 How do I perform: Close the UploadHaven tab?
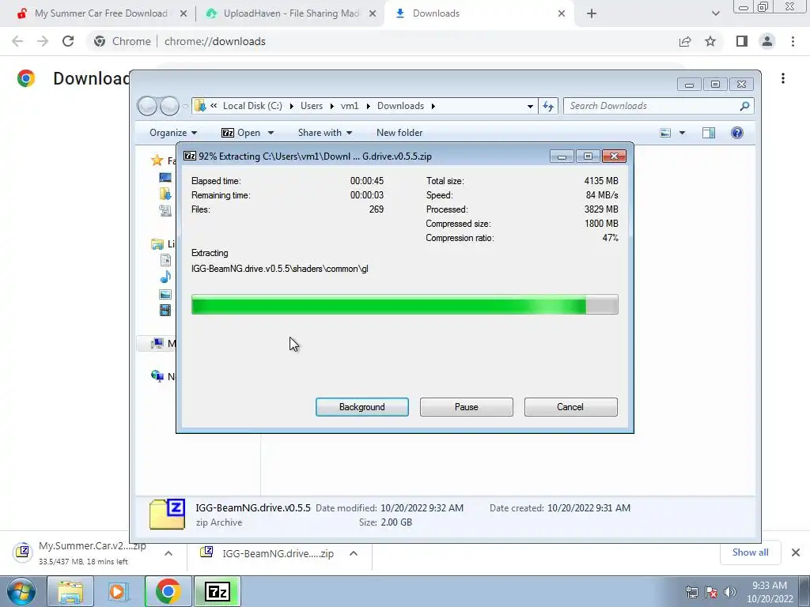pyautogui.click(x=373, y=14)
